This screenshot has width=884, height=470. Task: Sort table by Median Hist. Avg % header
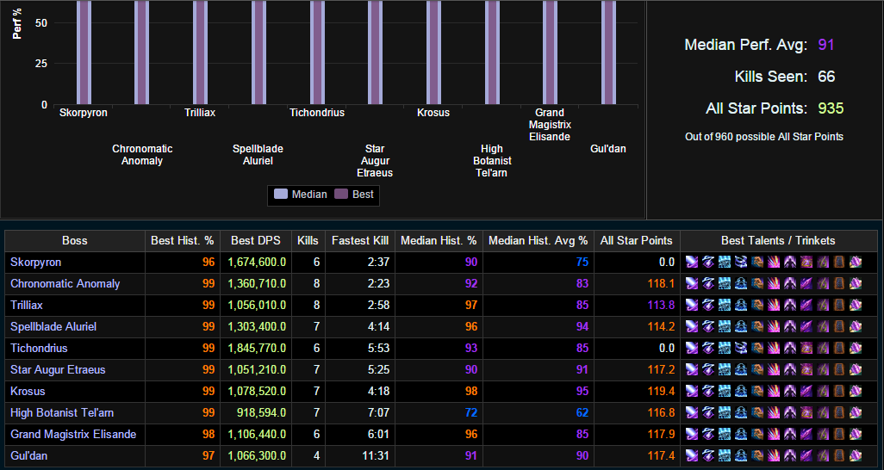[x=538, y=241]
